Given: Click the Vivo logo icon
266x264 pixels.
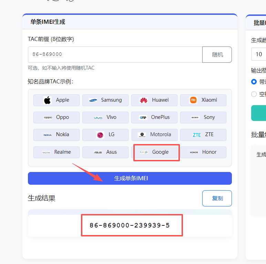Looking at the screenshot, I should coord(98,118).
